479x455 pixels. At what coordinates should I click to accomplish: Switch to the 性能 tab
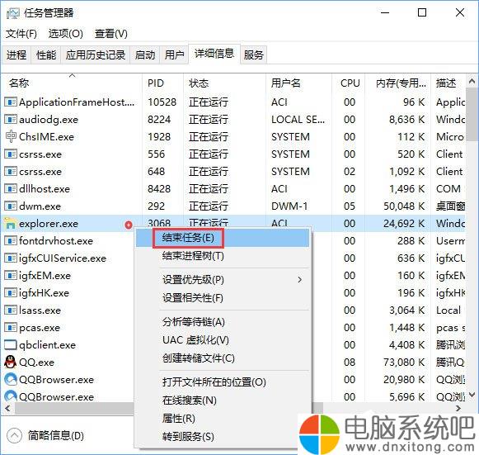[x=46, y=55]
